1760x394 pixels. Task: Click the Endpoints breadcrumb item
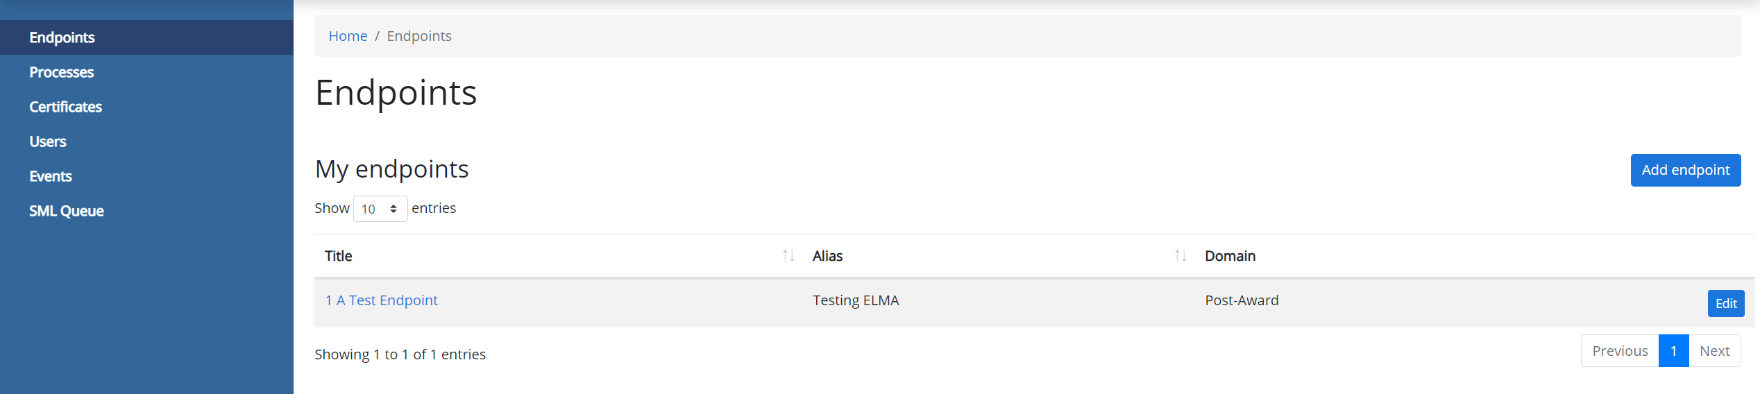418,36
